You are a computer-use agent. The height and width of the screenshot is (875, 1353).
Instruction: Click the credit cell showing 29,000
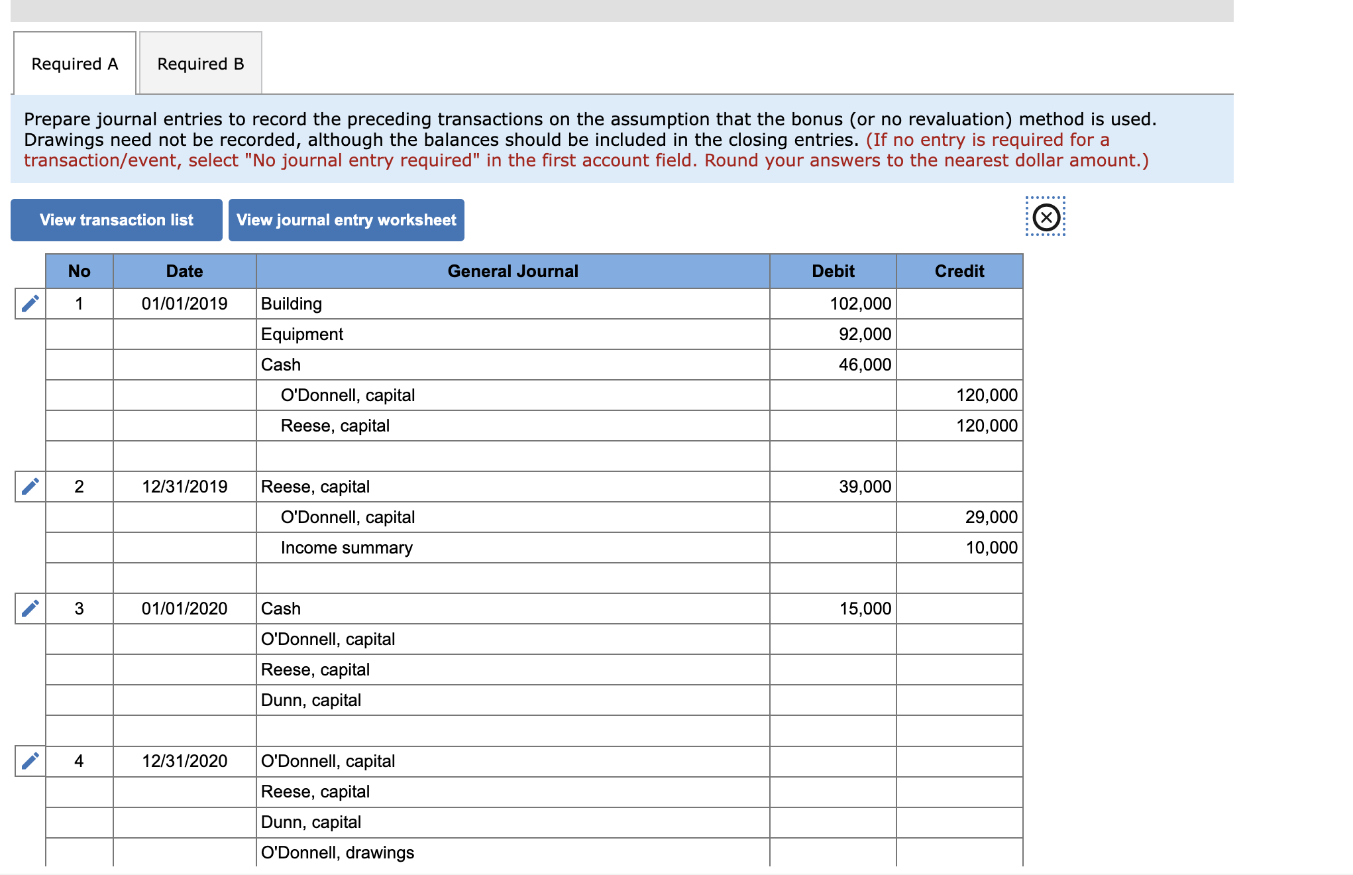(959, 517)
